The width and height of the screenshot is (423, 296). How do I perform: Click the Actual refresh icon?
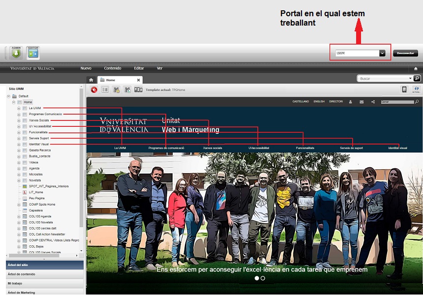(416, 89)
